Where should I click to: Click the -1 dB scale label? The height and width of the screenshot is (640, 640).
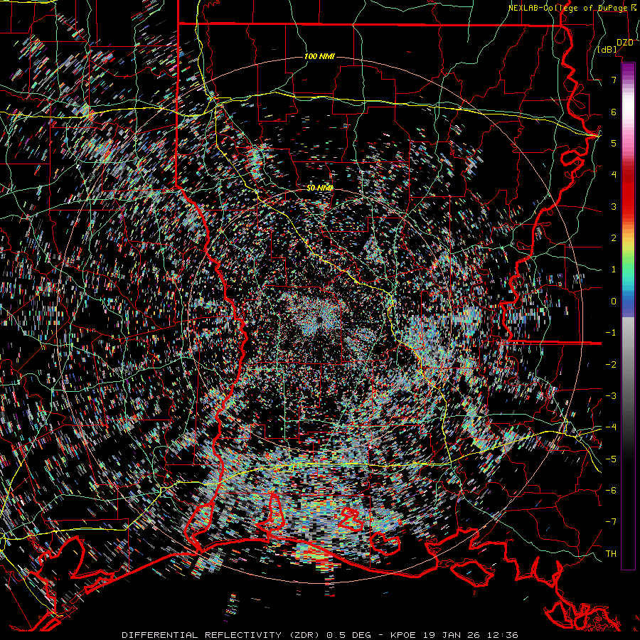(611, 333)
